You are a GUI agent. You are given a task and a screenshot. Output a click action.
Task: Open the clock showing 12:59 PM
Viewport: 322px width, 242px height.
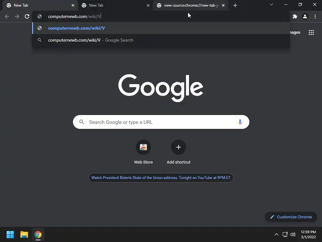coord(308,234)
